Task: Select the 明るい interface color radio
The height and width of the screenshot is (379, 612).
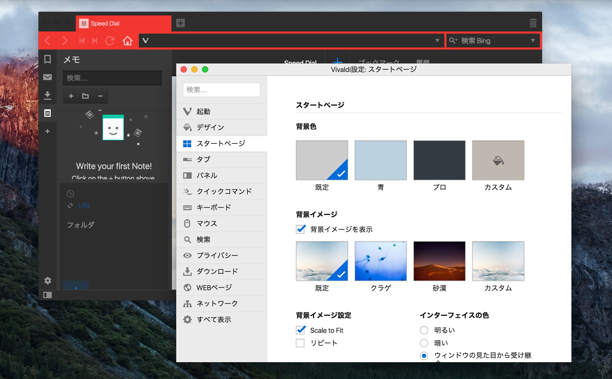Action: coord(424,330)
